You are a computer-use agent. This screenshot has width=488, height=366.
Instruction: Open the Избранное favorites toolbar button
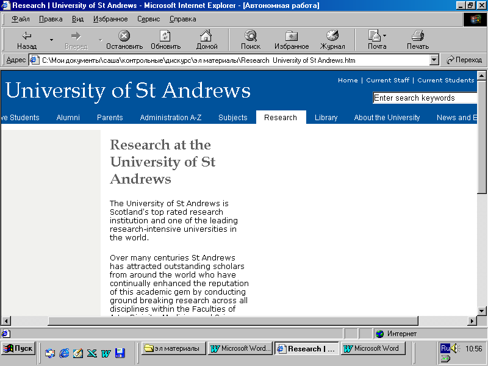click(x=292, y=40)
